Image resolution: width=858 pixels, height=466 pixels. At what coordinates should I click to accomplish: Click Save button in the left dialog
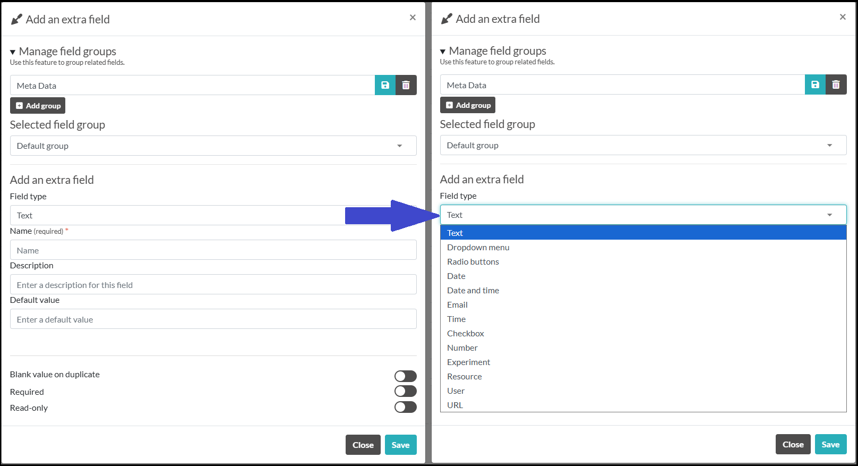coord(400,445)
